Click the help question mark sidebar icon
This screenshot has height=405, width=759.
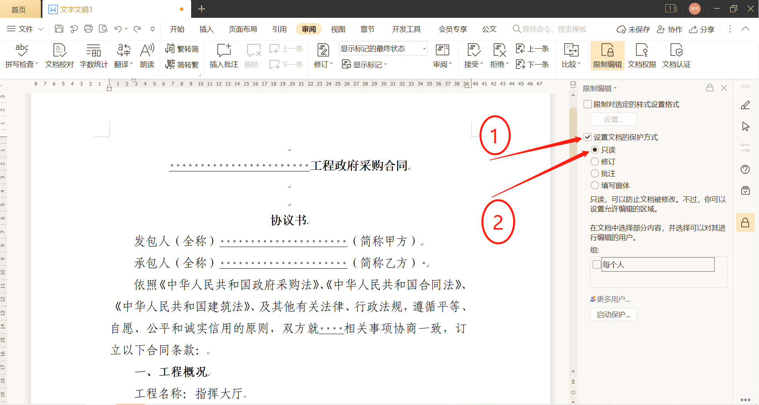(745, 169)
